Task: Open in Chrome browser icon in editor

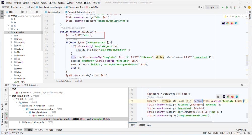Action: pos(227,23)
